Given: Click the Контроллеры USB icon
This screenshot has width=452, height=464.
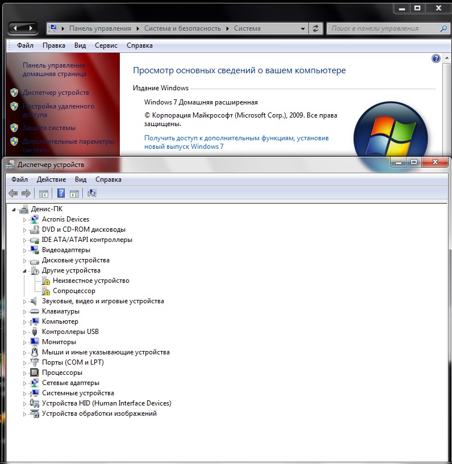Looking at the screenshot, I should click(x=35, y=332).
